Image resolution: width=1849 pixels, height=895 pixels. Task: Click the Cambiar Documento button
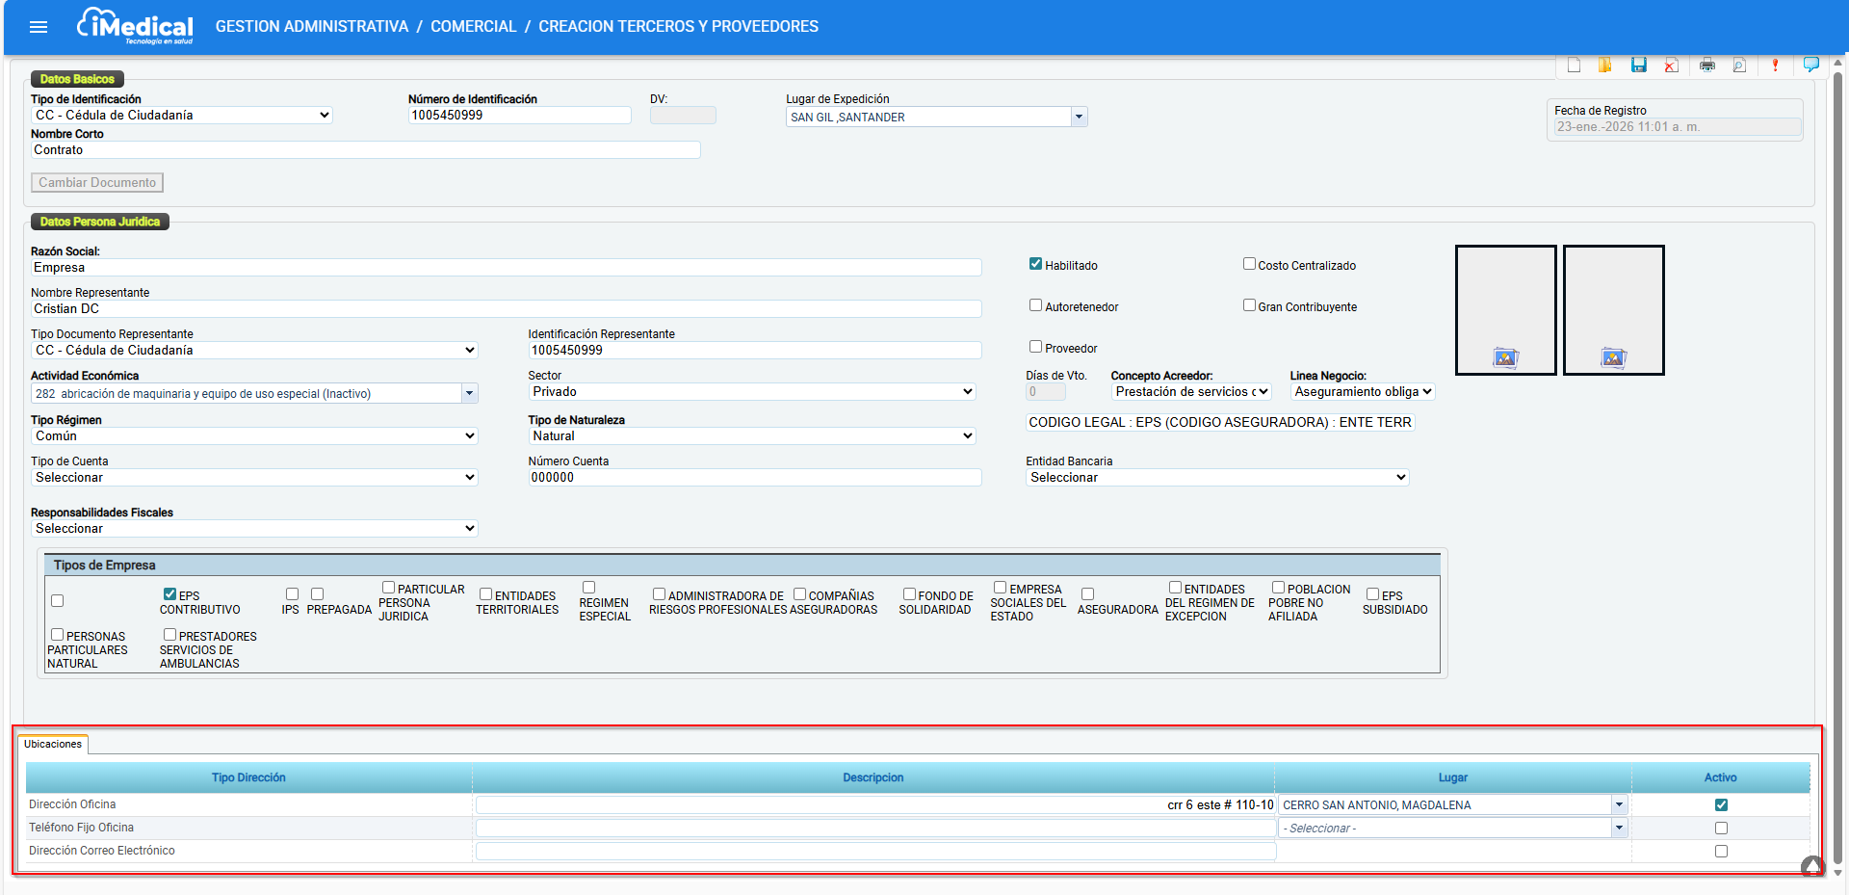[x=97, y=183]
